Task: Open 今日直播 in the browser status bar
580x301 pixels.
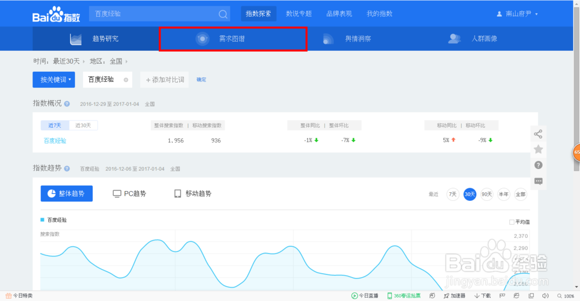Action: click(365, 295)
